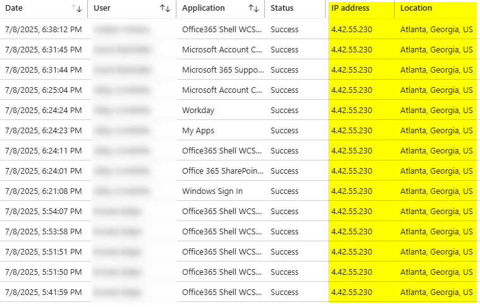The image size is (480, 307).
Task: Sort by the Date column arrows
Action: point(77,9)
